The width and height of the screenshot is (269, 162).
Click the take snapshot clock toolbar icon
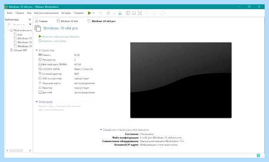click(108, 13)
